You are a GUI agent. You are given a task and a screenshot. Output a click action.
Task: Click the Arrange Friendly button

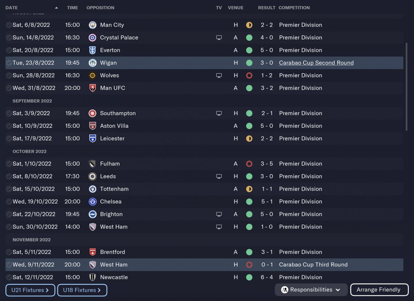pos(379,290)
